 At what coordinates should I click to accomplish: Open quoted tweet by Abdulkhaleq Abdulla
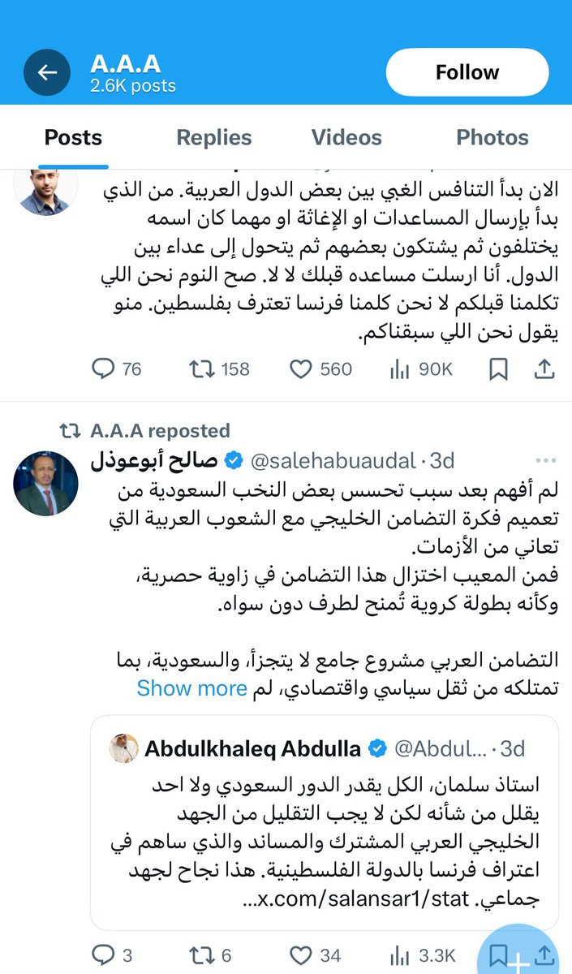(x=325, y=822)
